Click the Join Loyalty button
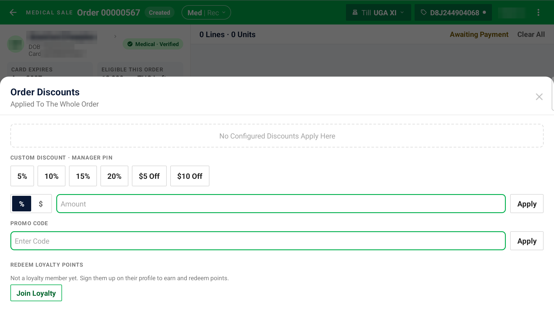The image size is (554, 311). (36, 293)
